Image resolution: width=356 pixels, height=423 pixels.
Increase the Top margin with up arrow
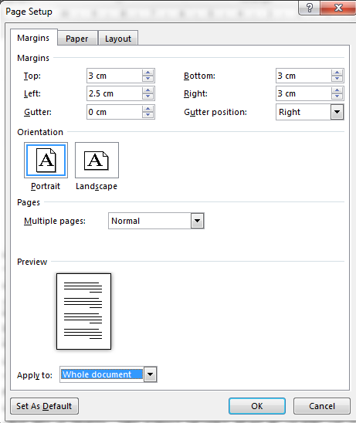click(x=148, y=73)
